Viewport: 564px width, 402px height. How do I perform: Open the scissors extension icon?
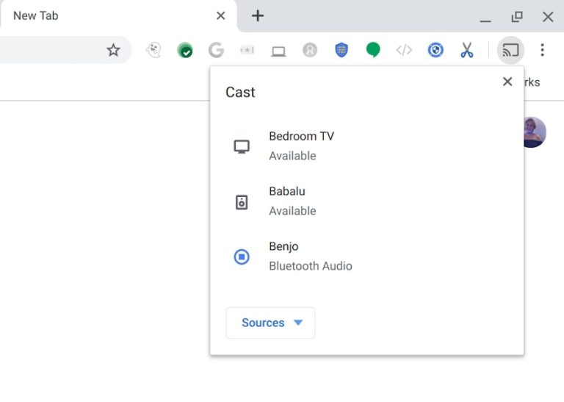tap(467, 50)
